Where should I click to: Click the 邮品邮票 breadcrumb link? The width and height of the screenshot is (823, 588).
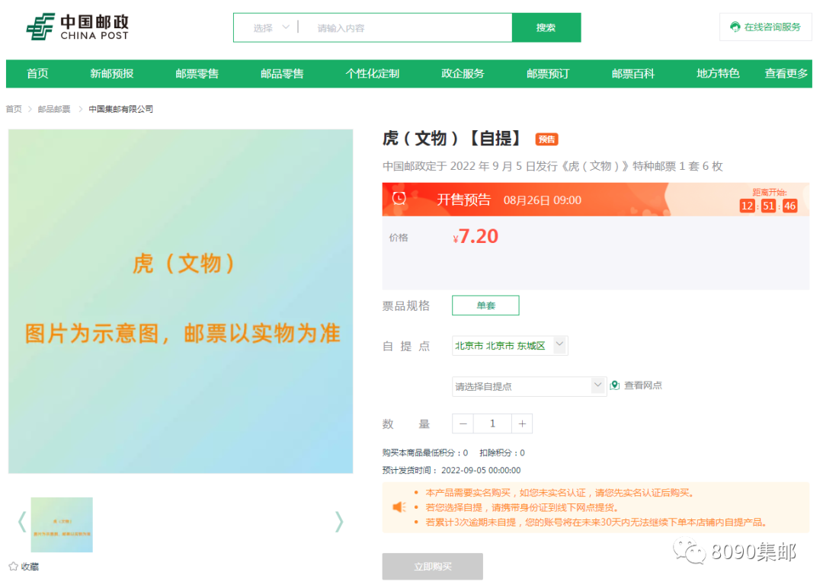54,109
